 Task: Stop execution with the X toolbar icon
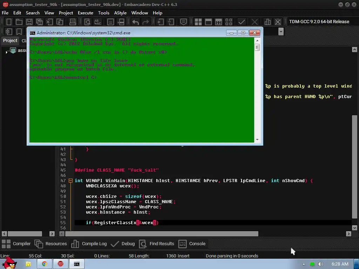pos(255,22)
